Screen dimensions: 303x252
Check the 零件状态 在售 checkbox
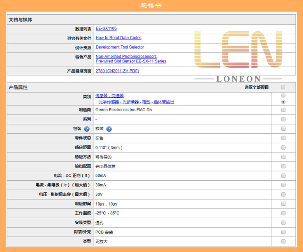pos(283,138)
